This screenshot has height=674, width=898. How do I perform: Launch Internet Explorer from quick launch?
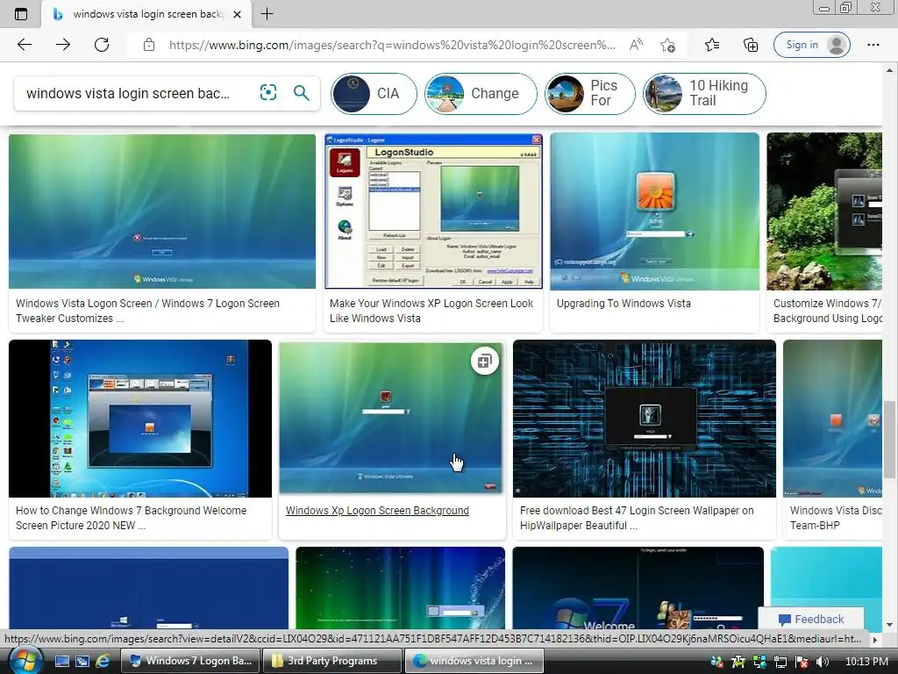103,661
